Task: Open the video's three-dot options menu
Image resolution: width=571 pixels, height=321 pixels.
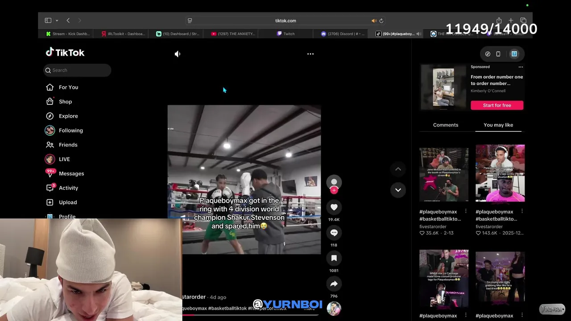Action: click(310, 54)
